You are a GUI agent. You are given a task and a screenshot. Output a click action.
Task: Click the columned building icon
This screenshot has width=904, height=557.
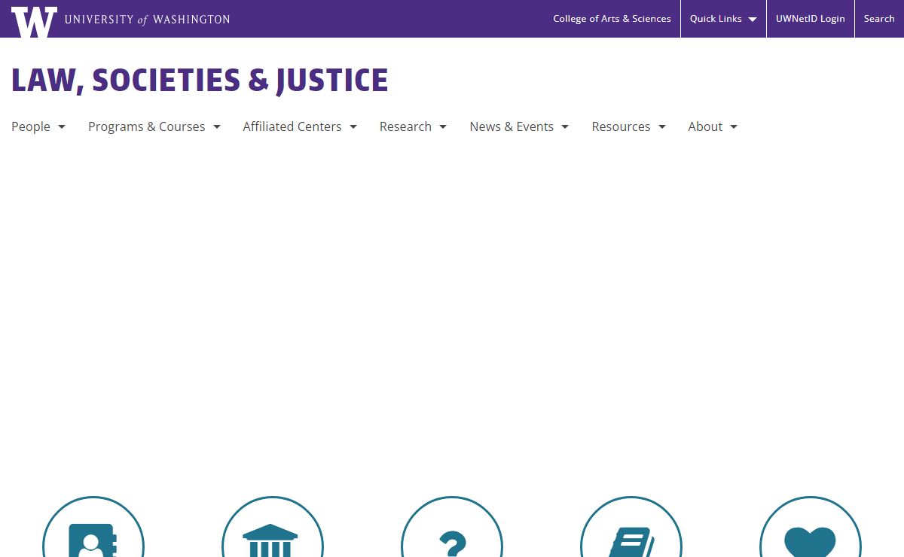click(273, 527)
